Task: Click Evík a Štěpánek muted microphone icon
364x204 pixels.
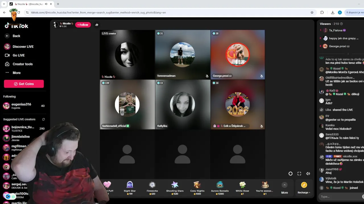Action: [261, 126]
